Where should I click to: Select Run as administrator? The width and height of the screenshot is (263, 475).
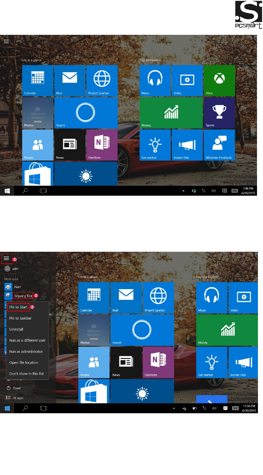28,351
